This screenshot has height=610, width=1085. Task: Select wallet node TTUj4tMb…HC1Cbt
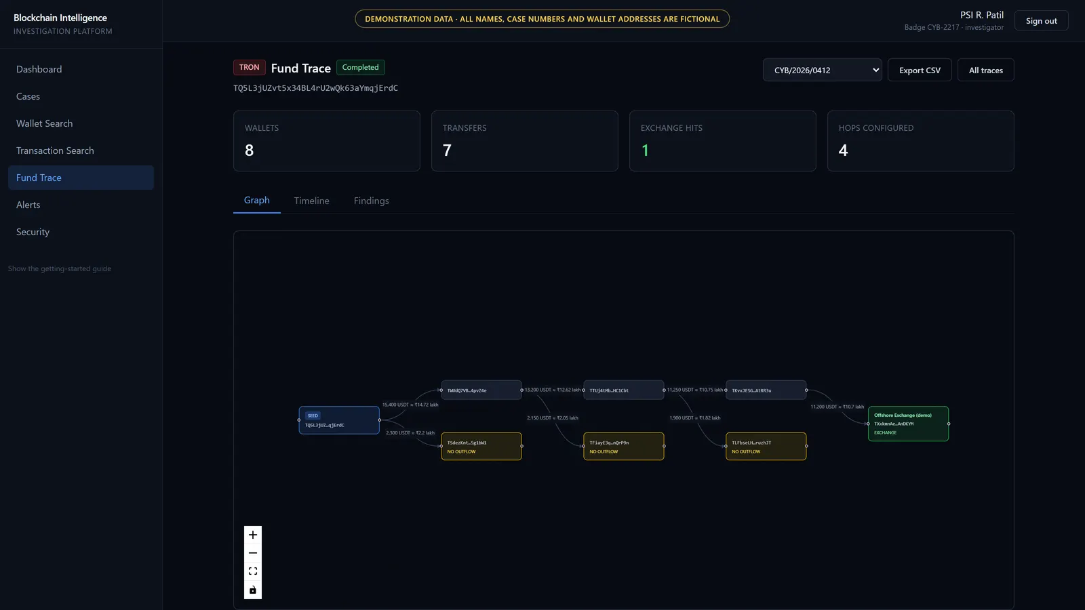(x=624, y=390)
